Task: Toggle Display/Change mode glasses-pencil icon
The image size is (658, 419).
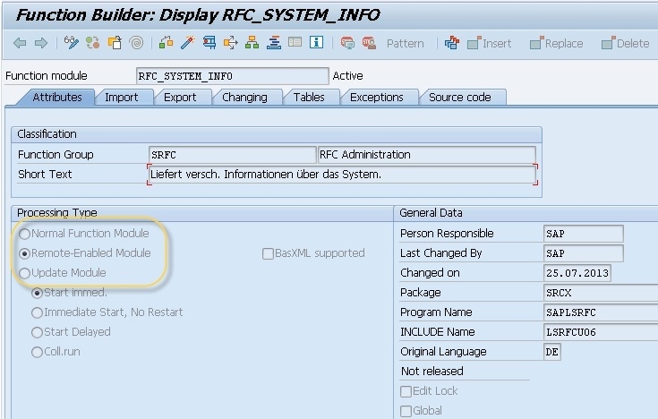Action: (72, 42)
